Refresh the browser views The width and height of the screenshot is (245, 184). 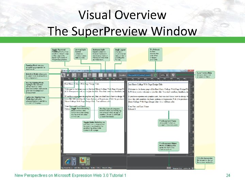pyautogui.click(x=155, y=75)
